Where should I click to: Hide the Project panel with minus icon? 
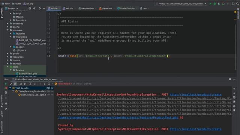44,8
